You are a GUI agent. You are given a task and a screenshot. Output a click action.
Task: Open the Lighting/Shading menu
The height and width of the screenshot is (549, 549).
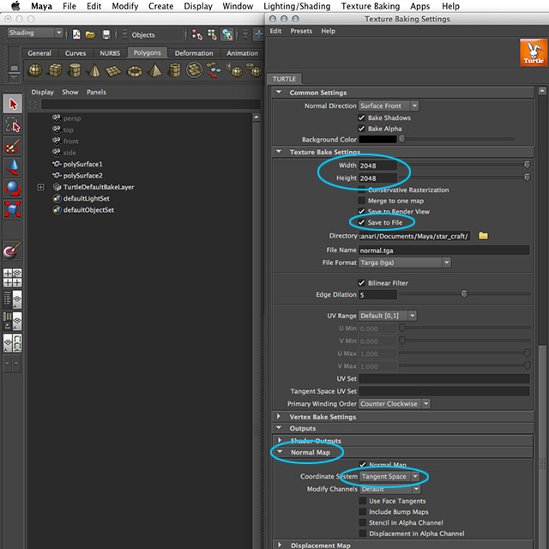pos(297,6)
